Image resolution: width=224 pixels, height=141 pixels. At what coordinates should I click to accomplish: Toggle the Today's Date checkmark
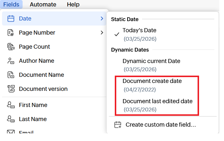pos(117,34)
